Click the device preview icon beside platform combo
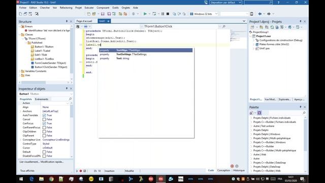The height and width of the screenshot is (183, 325). pyautogui.click(x=252, y=14)
